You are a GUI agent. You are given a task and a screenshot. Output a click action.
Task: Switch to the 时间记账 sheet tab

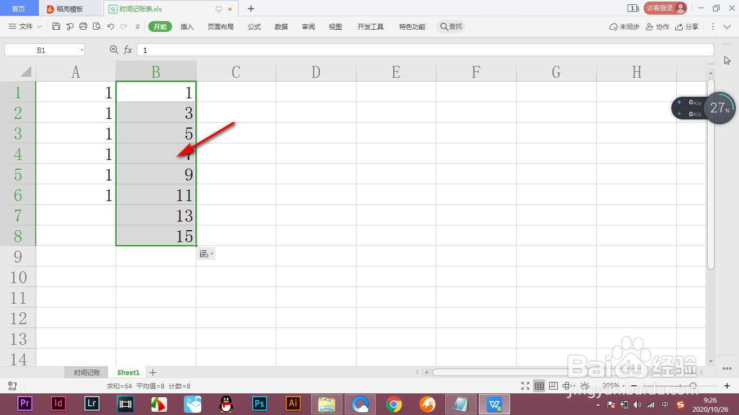(87, 372)
